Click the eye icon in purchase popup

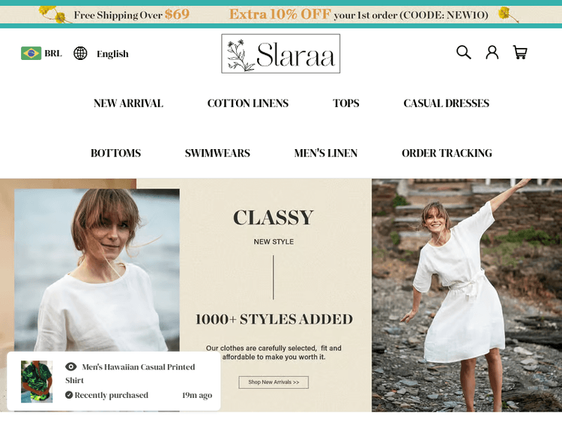coord(71,367)
